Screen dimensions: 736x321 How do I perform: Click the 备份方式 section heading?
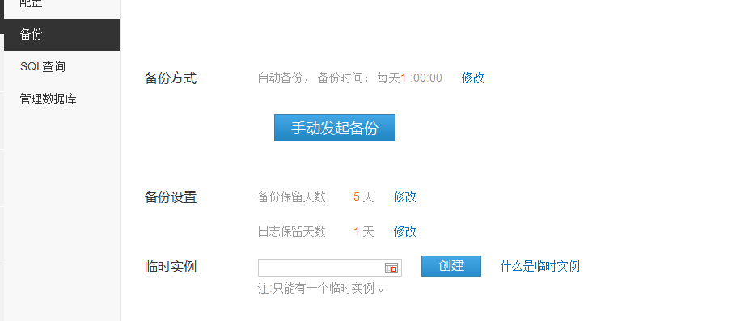point(171,78)
